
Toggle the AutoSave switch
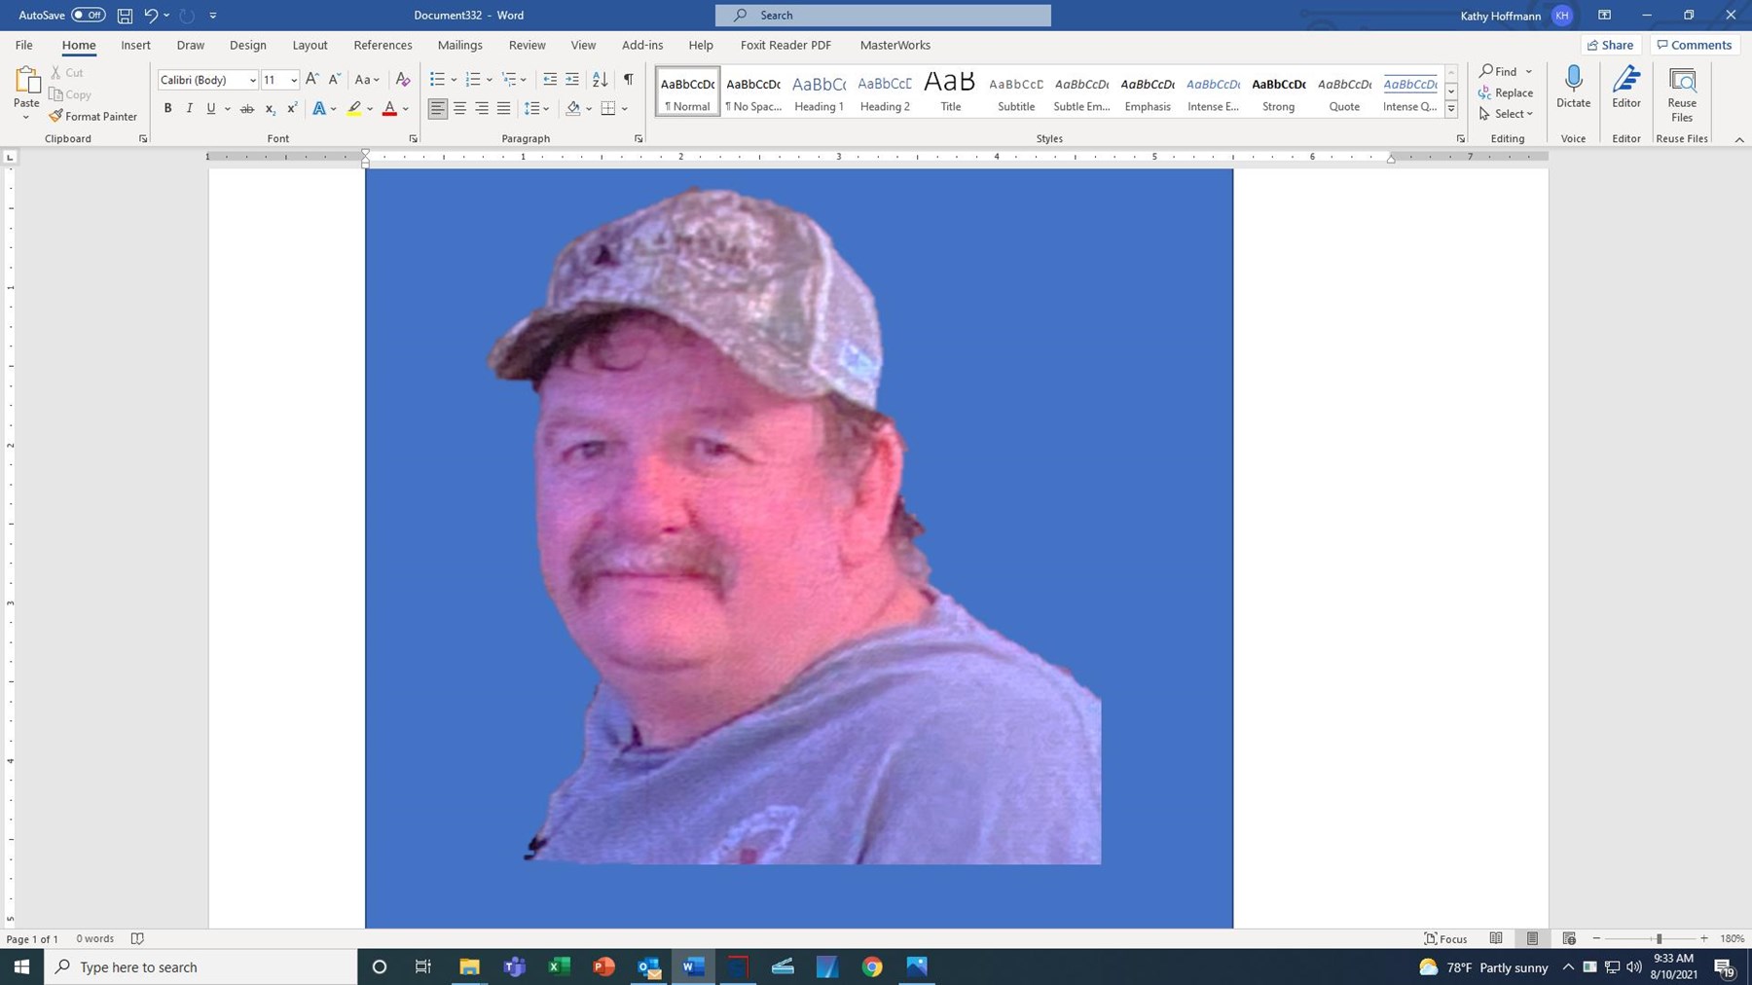point(88,15)
